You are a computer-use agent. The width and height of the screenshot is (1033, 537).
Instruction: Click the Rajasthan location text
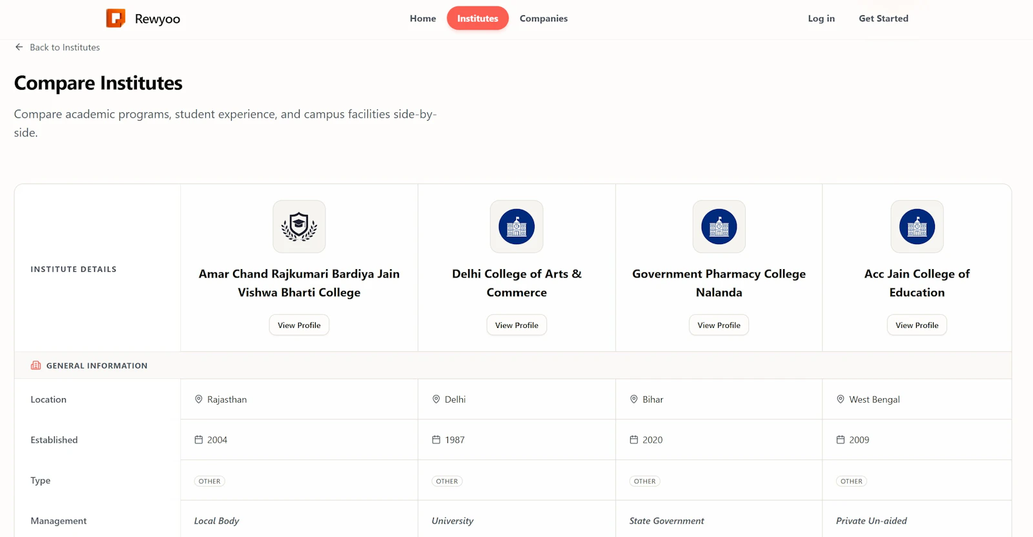click(227, 400)
